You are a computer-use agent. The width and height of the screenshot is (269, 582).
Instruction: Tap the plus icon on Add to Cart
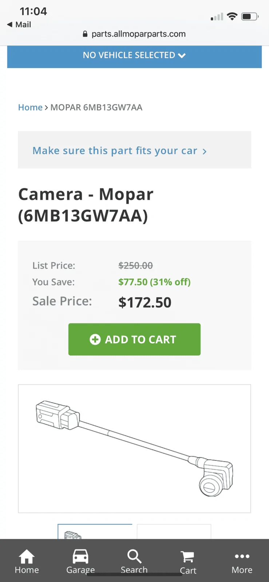pyautogui.click(x=95, y=339)
